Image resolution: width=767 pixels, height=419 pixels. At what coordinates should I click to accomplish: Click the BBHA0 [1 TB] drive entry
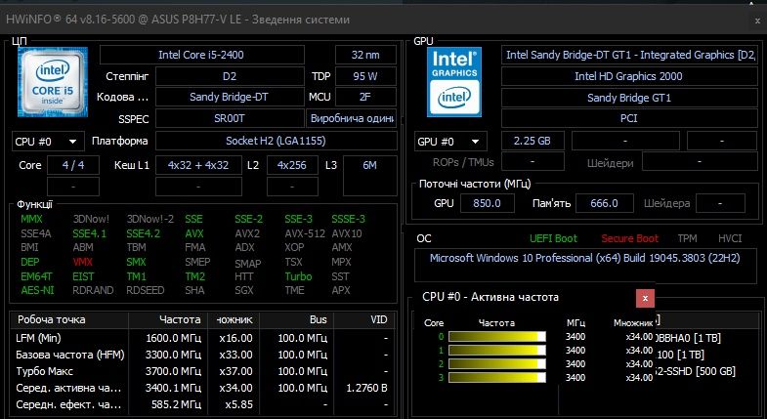tap(688, 338)
